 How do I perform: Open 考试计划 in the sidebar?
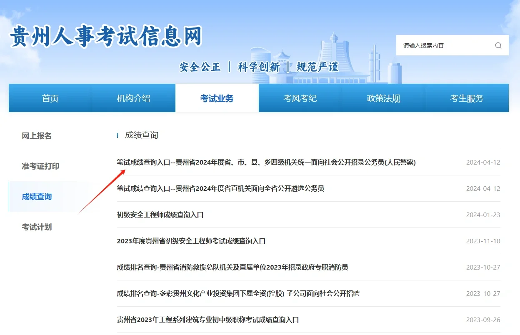[x=36, y=227]
